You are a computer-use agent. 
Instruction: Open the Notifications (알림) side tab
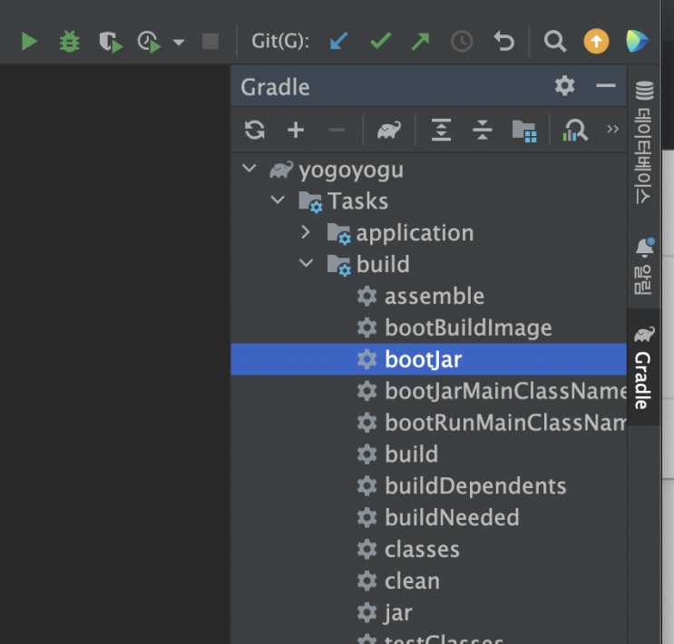pyautogui.click(x=644, y=266)
